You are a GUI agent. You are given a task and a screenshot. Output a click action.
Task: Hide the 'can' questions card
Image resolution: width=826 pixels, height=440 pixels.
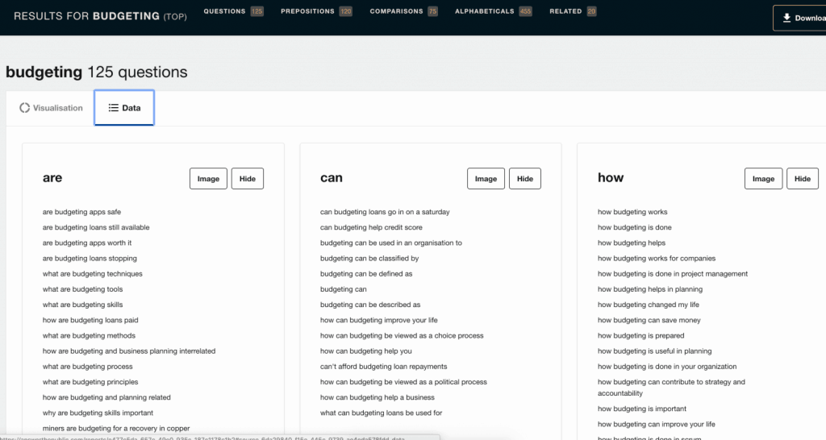coord(524,178)
